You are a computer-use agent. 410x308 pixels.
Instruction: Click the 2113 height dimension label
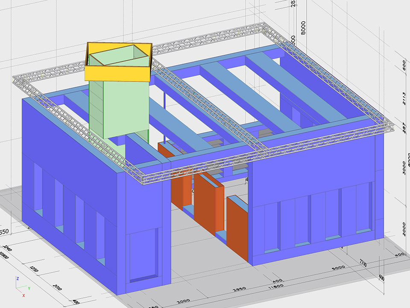point(405,98)
